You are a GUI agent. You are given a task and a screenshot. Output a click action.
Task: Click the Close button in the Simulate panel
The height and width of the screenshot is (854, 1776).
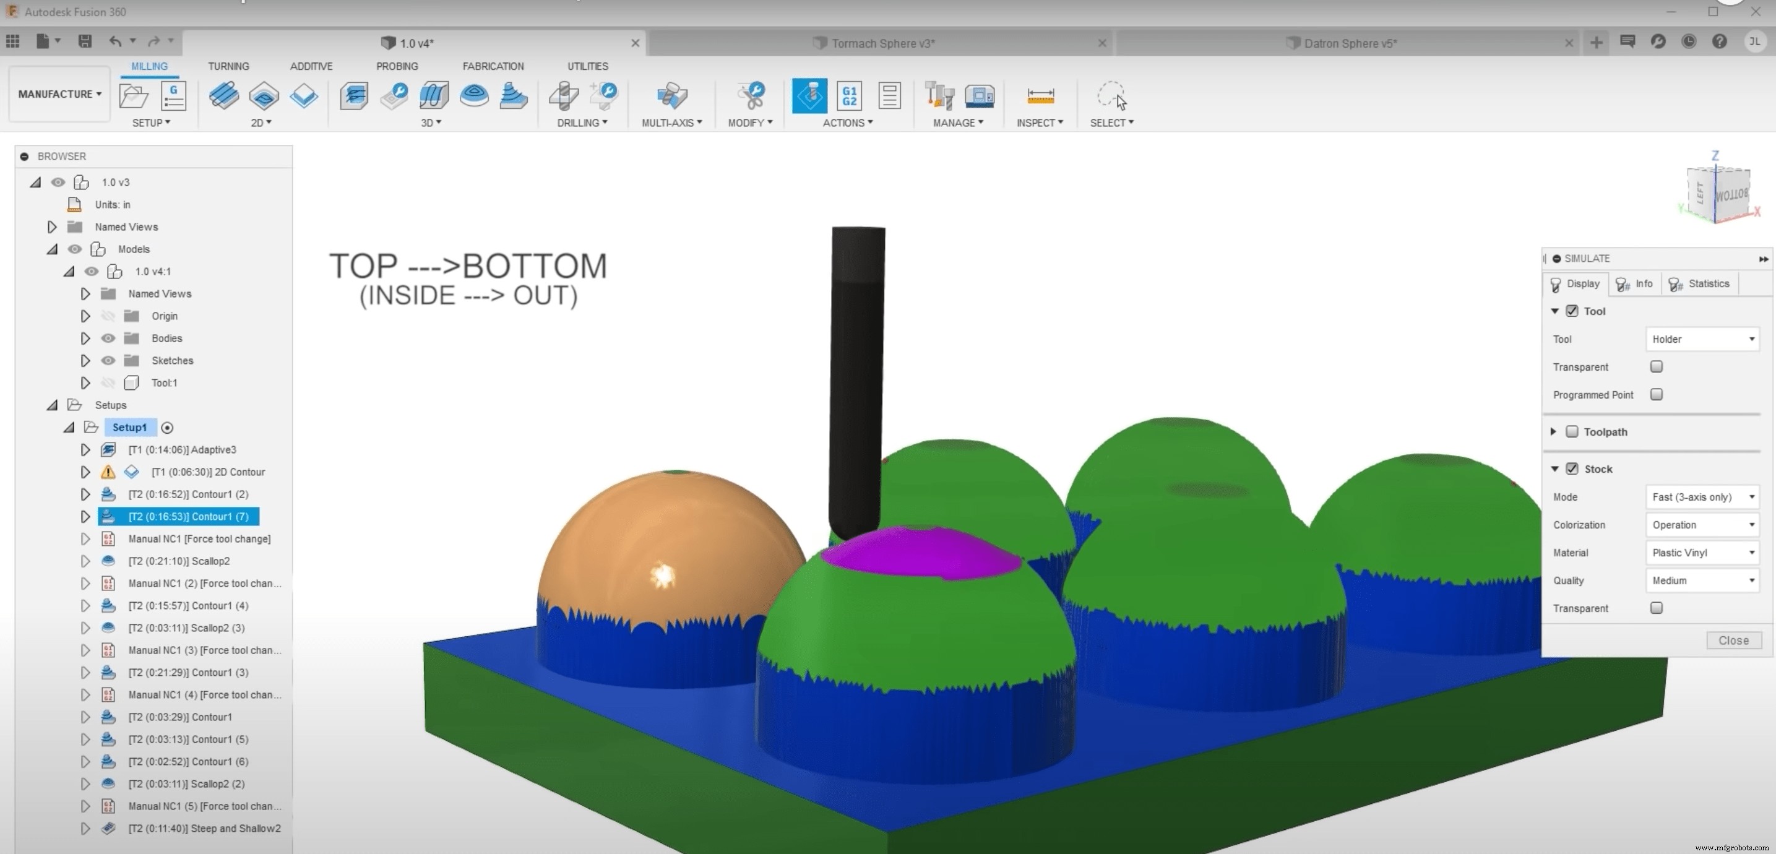pos(1733,640)
